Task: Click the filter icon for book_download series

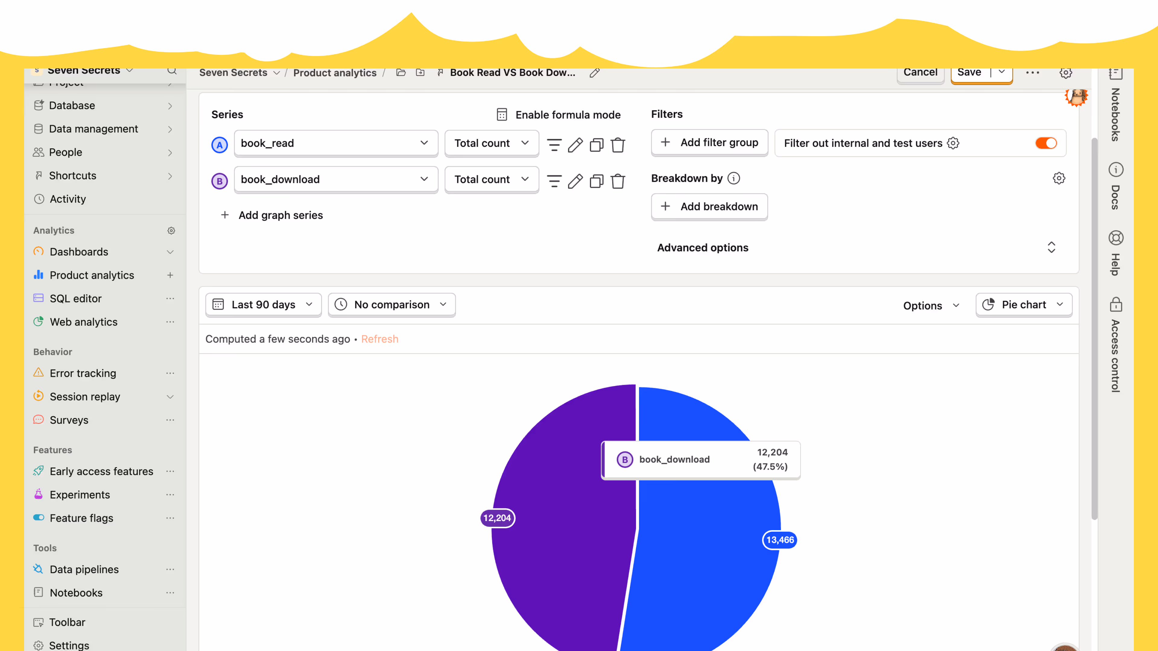Action: click(554, 181)
